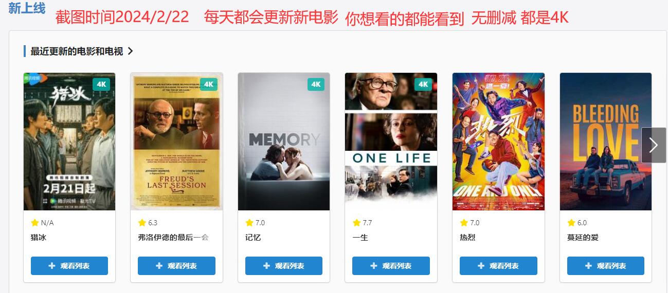668x293 pixels.
Task: Open the 新上线 tab heading
Action: click(27, 8)
